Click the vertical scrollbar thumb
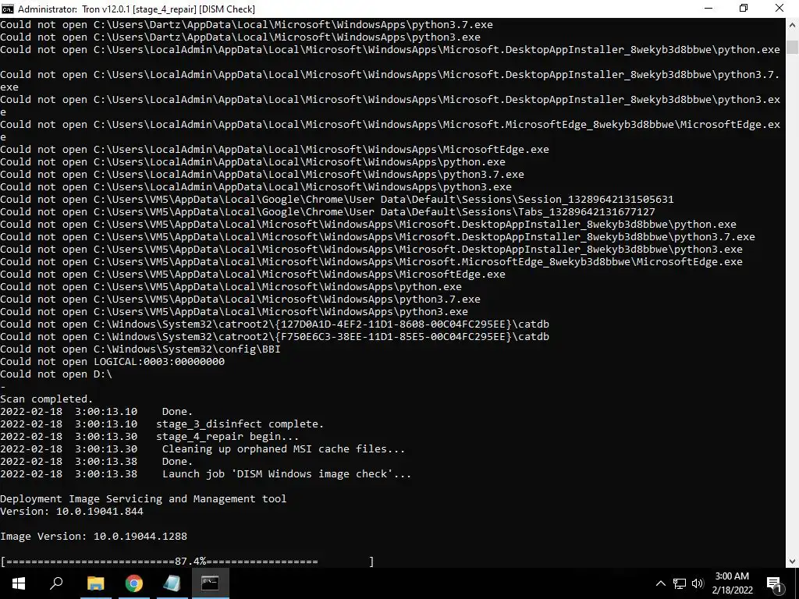The image size is (799, 599). pyautogui.click(x=792, y=47)
